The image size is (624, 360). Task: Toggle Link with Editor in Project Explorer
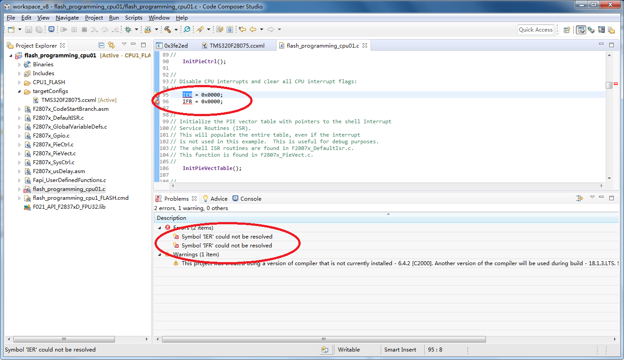[111, 45]
